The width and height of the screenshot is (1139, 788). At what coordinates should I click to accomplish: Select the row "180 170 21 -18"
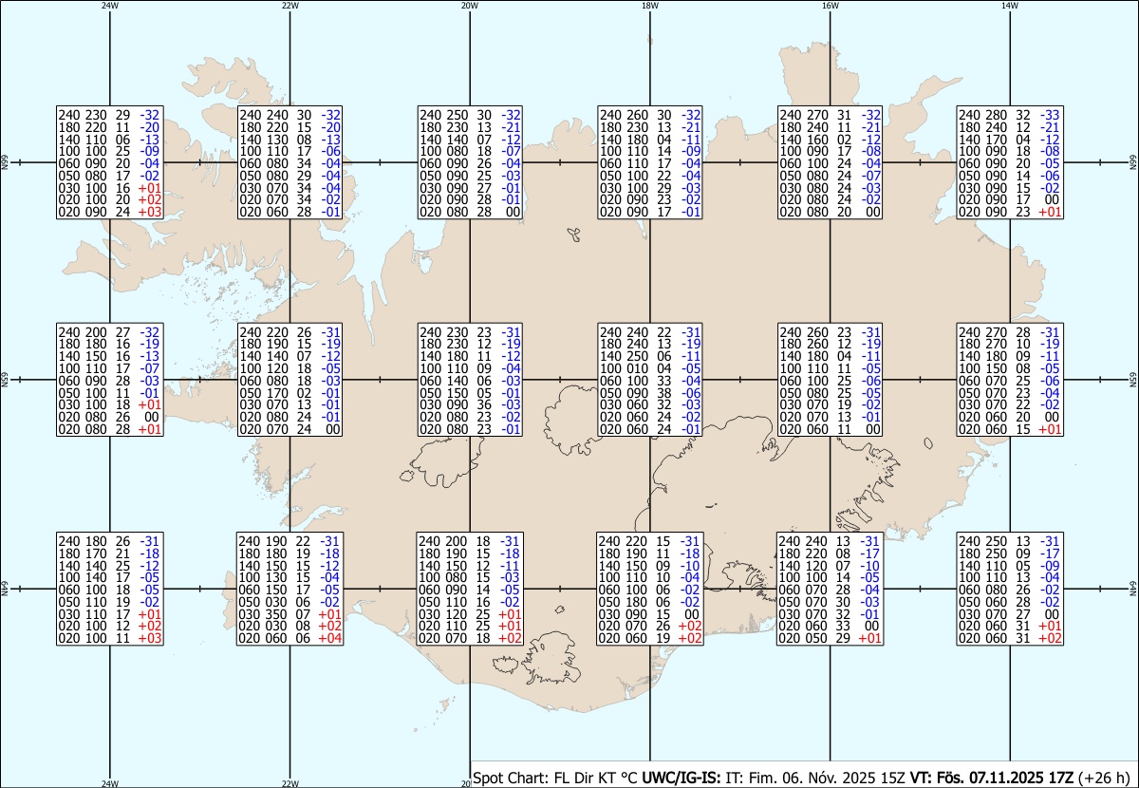[x=109, y=553]
